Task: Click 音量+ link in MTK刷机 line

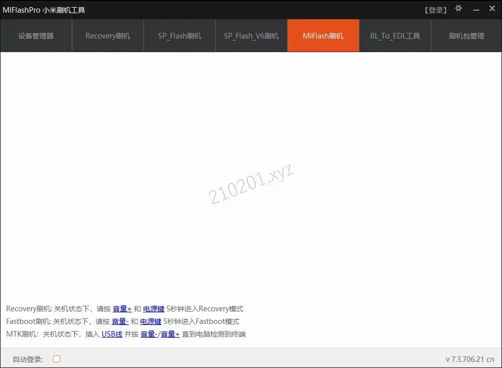Action: tap(170, 334)
